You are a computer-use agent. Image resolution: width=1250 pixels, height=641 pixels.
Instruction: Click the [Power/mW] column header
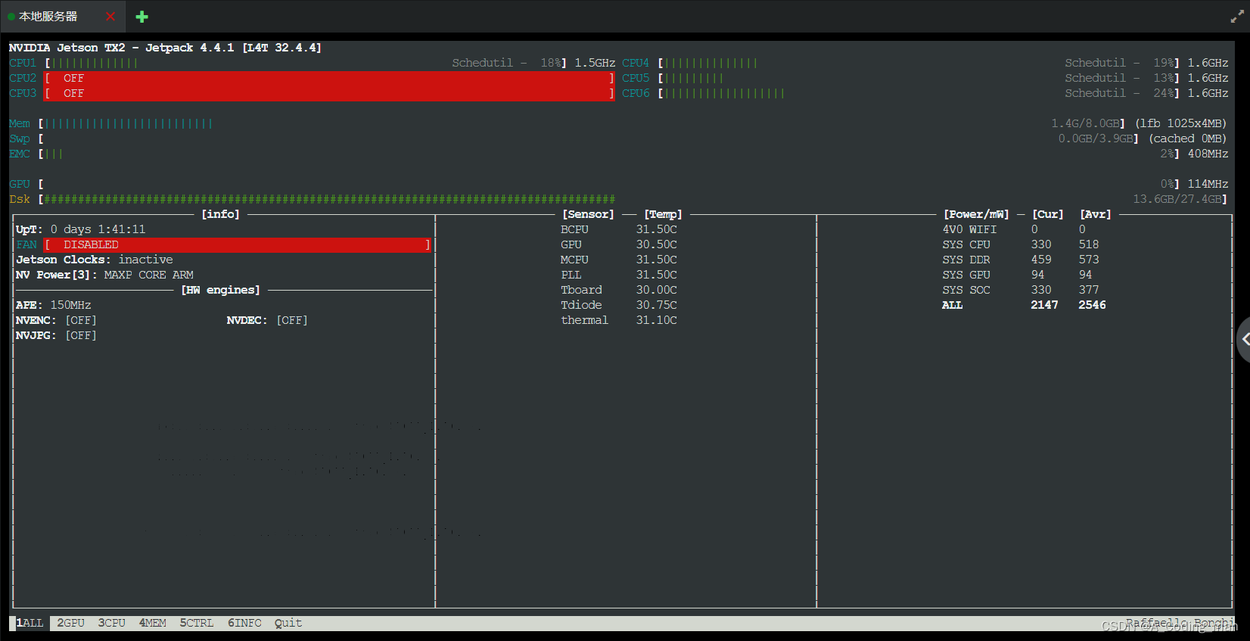click(x=976, y=214)
